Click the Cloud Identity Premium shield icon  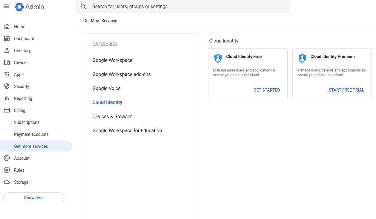302,58
